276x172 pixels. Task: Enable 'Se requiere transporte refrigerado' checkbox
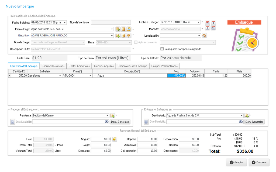coord(162,49)
